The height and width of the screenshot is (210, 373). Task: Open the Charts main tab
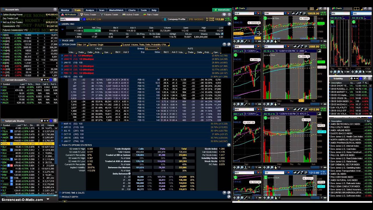click(132, 10)
